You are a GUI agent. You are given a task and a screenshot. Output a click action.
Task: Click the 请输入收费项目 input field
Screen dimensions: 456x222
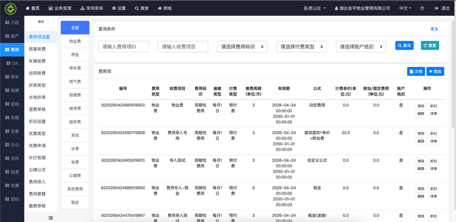(x=183, y=47)
